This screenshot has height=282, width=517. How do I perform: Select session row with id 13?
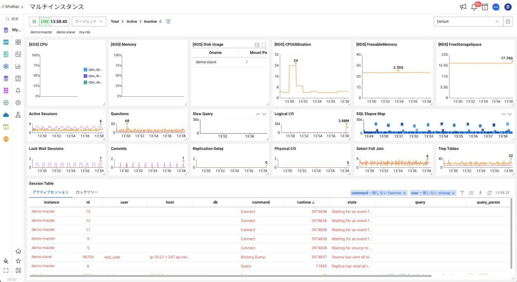(x=269, y=212)
